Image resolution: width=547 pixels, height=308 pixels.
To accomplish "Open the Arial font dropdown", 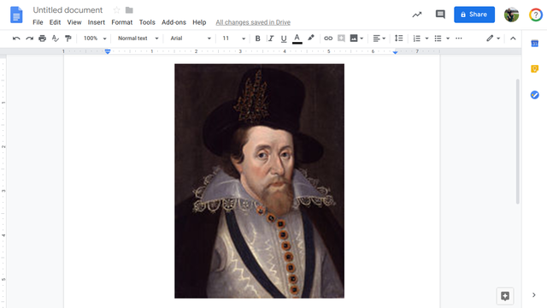I will pos(191,38).
